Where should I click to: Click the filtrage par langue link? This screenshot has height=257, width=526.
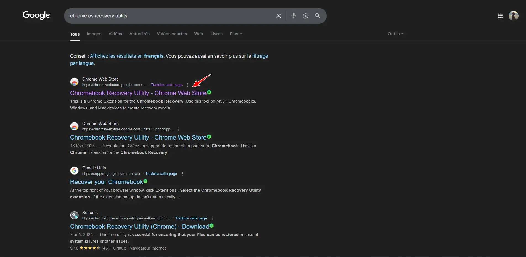click(x=260, y=56)
